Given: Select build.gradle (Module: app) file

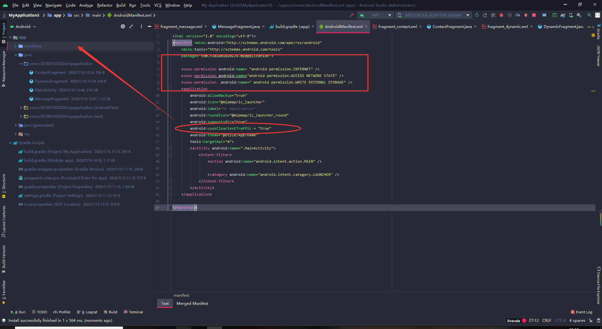Looking at the screenshot, I should 49,160.
